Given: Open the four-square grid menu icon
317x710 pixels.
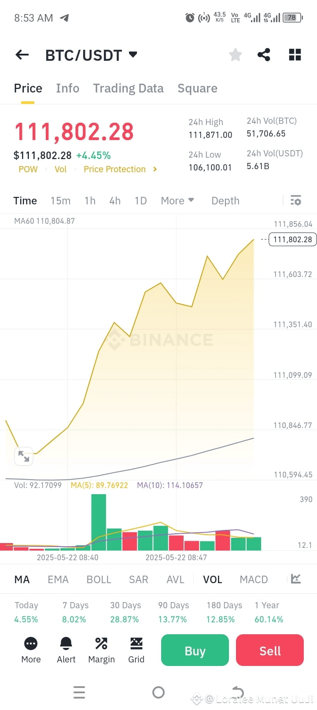Looking at the screenshot, I should pyautogui.click(x=295, y=55).
